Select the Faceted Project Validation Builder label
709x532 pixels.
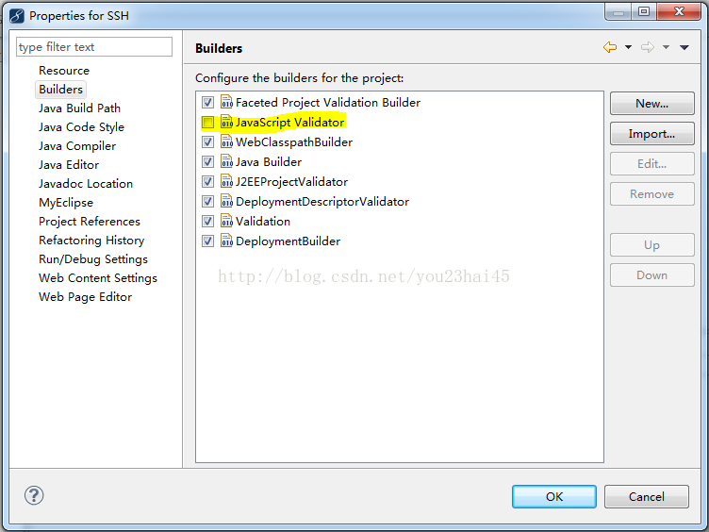pyautogui.click(x=328, y=102)
